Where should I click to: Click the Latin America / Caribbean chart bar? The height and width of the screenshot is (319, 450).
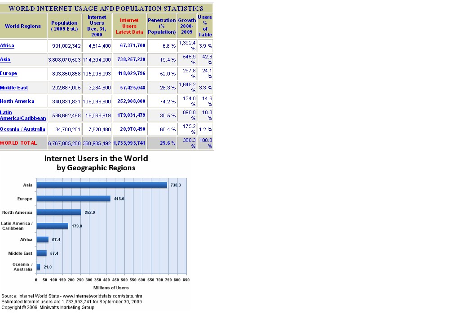click(x=52, y=226)
